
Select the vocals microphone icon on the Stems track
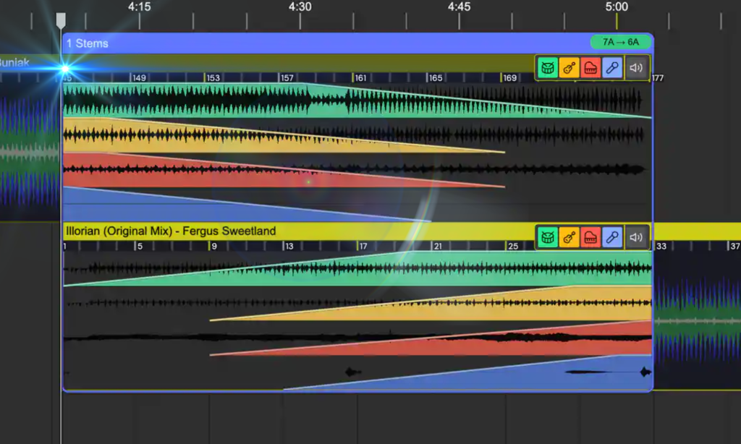coord(613,67)
